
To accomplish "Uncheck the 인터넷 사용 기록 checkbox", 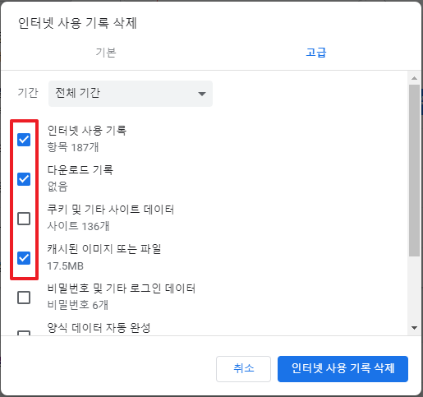I will point(24,140).
